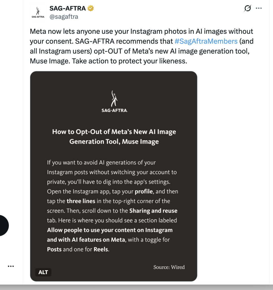Click the bold word "profile" in the image

coord(144,191)
